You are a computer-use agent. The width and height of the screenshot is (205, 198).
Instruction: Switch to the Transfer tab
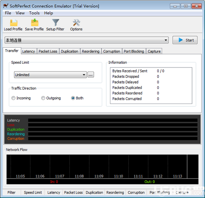coord(12,51)
